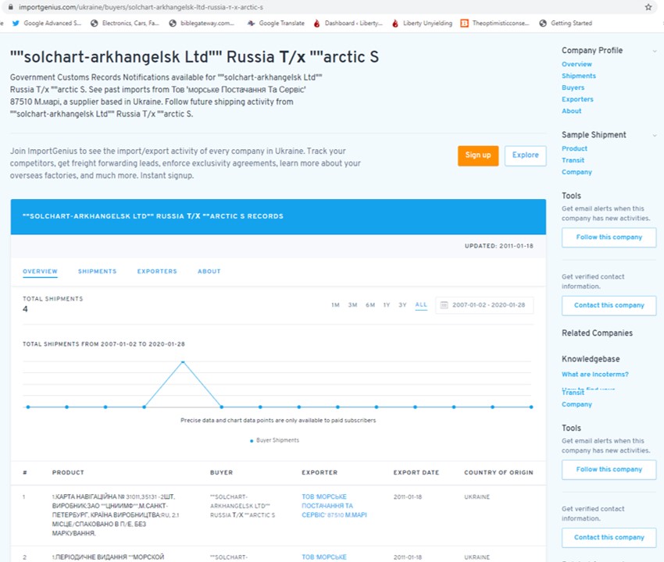Open the Getting Started bookmark
The width and height of the screenshot is (664, 562).
coord(566,23)
